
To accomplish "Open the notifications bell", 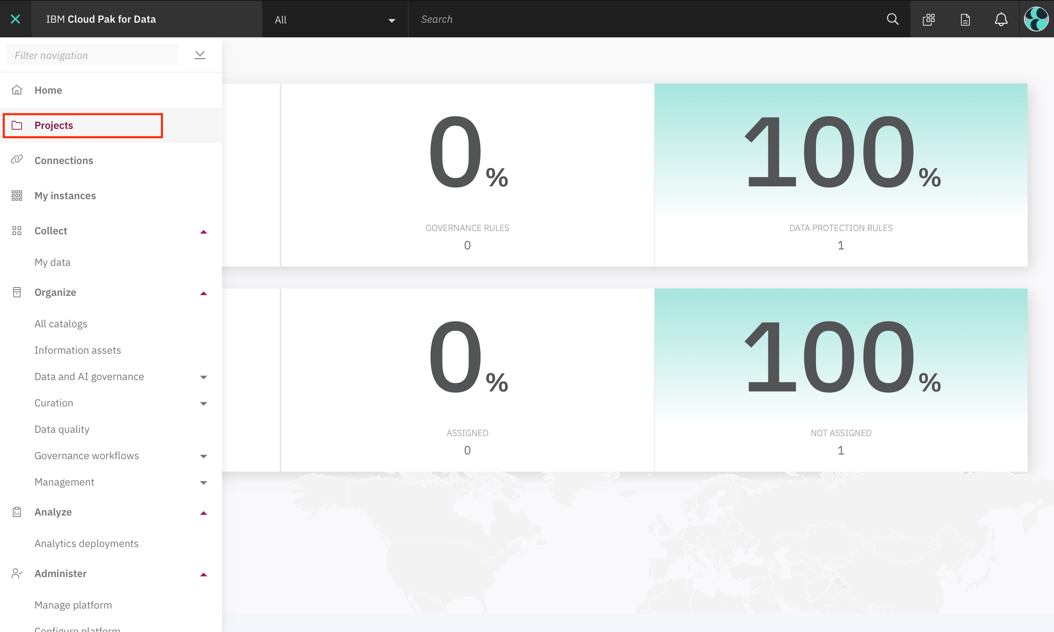I will click(1001, 19).
